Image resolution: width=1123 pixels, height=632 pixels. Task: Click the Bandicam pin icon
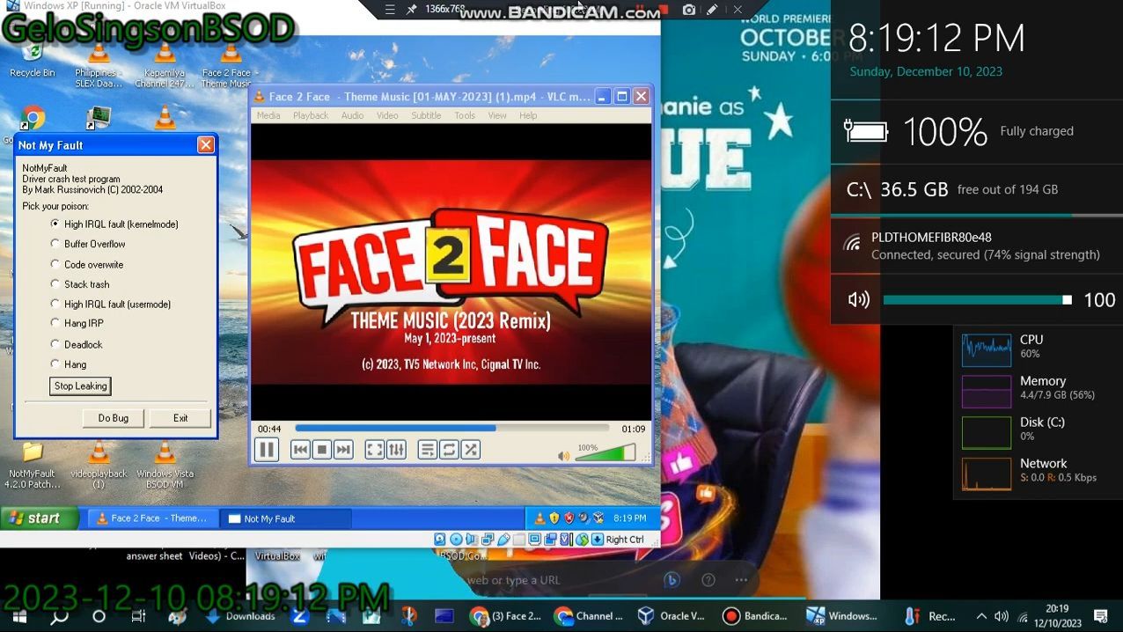click(x=411, y=10)
